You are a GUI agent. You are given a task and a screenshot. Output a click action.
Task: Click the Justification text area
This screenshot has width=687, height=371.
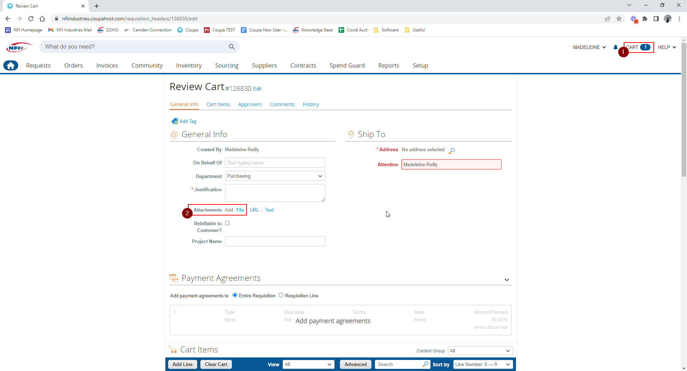(275, 193)
